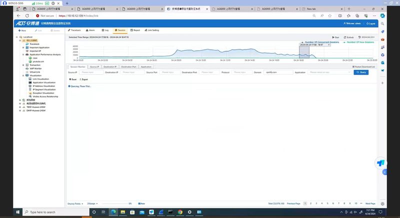Select the Session Monitor sub-tab
The height and width of the screenshot is (218, 400).
pos(78,67)
